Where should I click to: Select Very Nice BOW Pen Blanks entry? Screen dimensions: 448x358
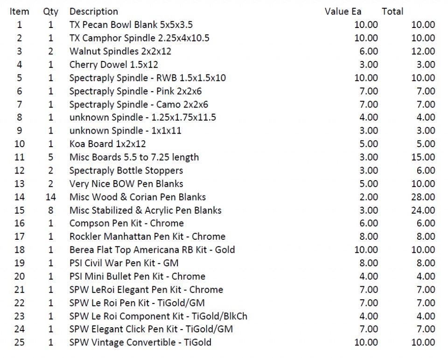(126, 184)
